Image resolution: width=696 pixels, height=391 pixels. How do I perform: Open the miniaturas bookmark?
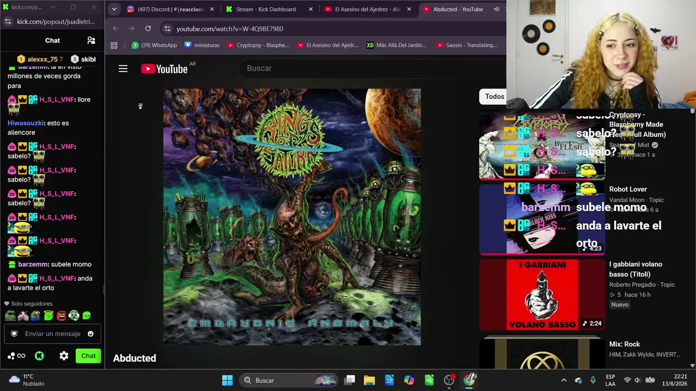pos(202,45)
